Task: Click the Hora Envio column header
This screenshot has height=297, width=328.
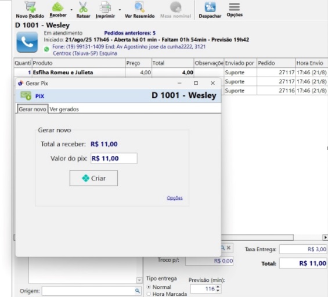Action: (x=312, y=63)
